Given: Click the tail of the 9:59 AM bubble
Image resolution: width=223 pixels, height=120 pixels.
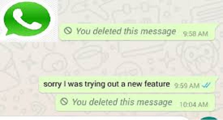Looking at the screenshot, I should pos(216,79).
